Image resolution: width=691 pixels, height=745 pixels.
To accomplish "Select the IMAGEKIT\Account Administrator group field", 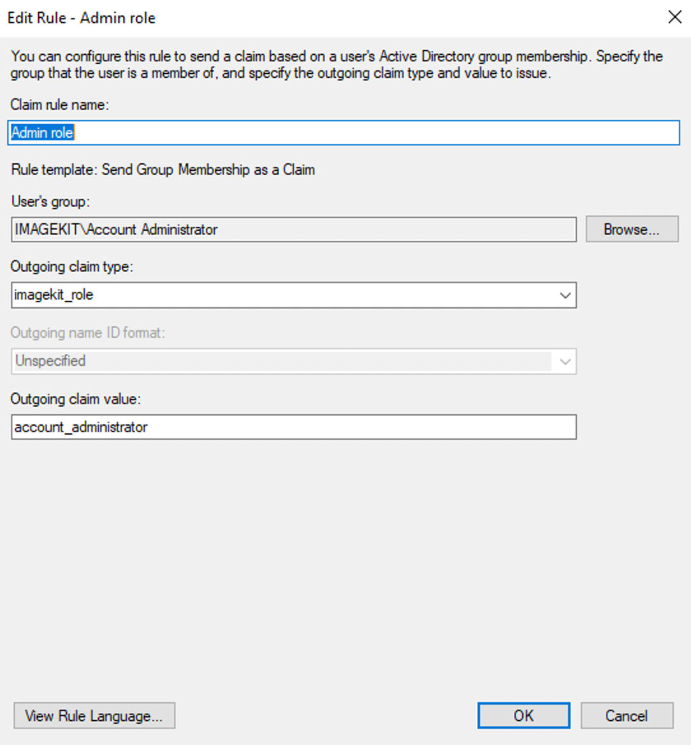I will [294, 229].
